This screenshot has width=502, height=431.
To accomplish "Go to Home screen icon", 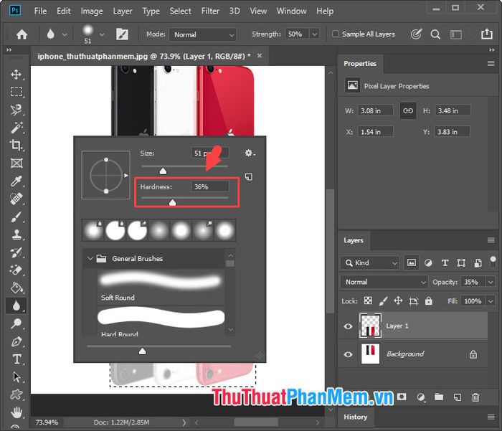I will click(22, 34).
